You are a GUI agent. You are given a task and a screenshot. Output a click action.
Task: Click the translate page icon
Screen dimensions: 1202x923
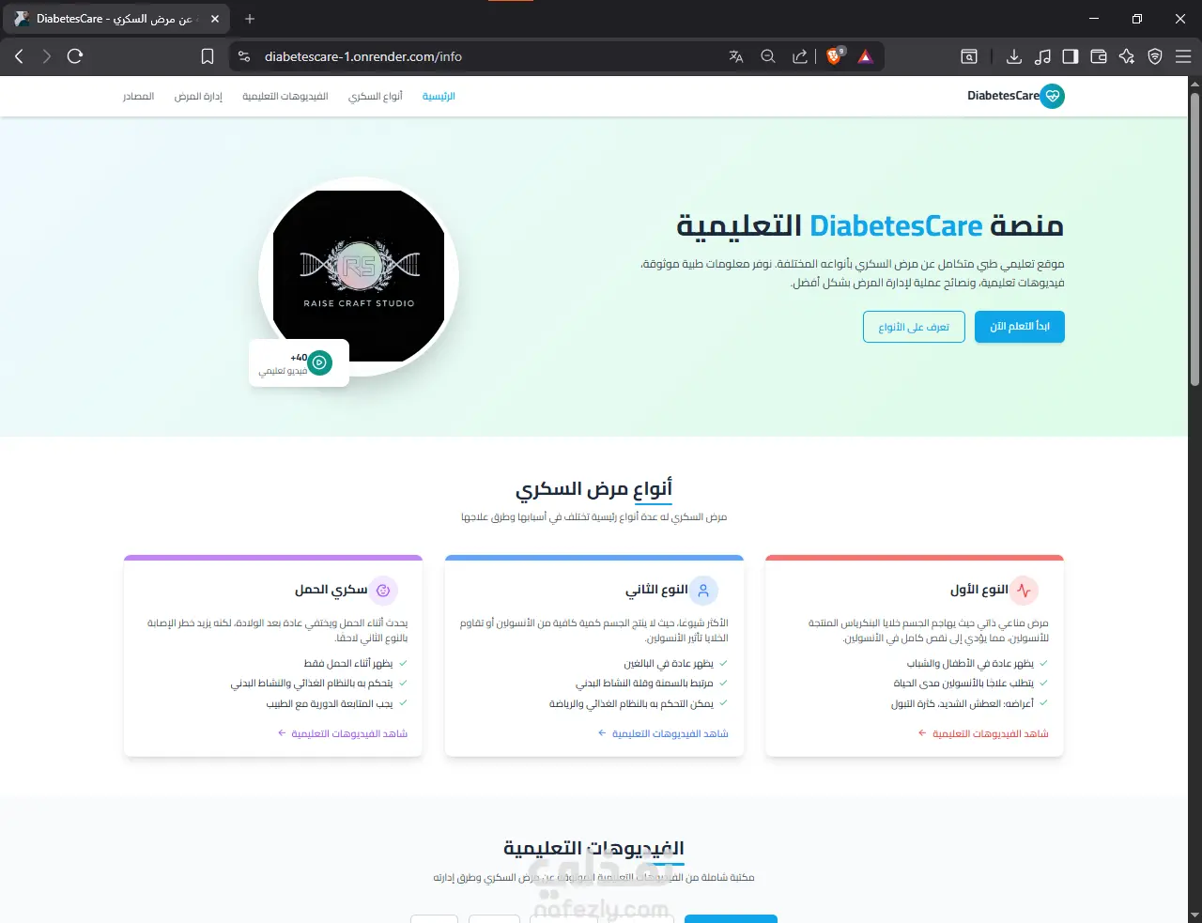coord(736,56)
